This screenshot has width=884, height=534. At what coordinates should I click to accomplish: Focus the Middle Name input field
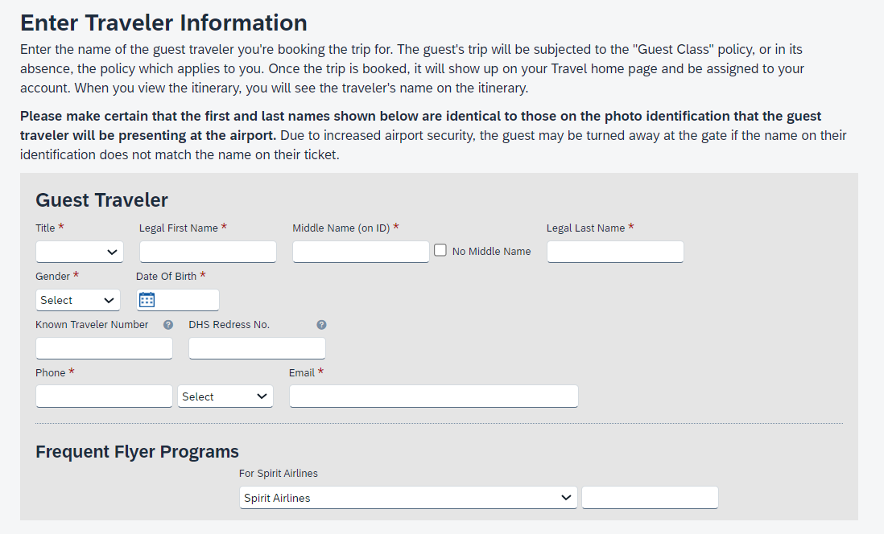click(x=361, y=252)
